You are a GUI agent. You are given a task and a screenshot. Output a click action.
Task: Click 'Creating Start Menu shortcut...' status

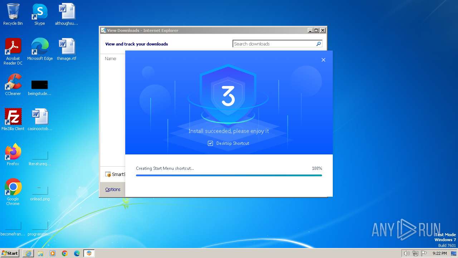pos(165,168)
